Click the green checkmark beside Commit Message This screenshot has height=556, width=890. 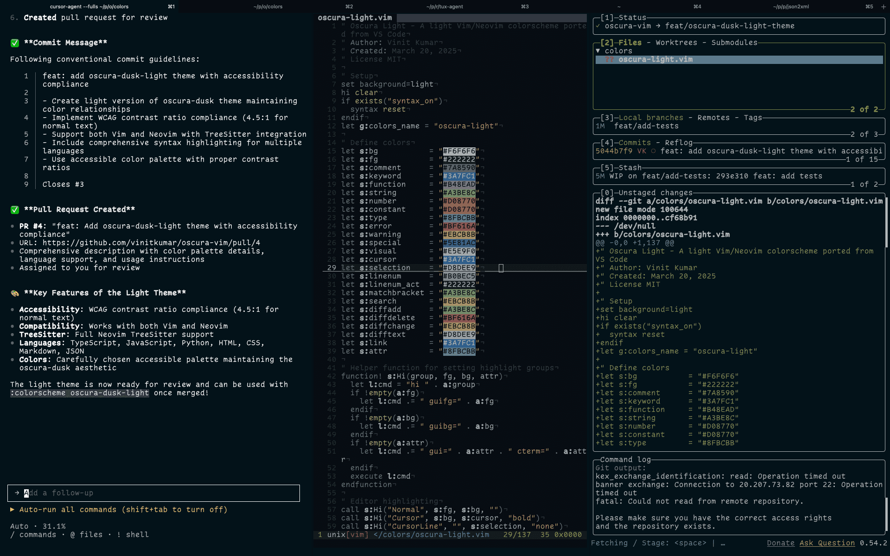[x=15, y=43]
